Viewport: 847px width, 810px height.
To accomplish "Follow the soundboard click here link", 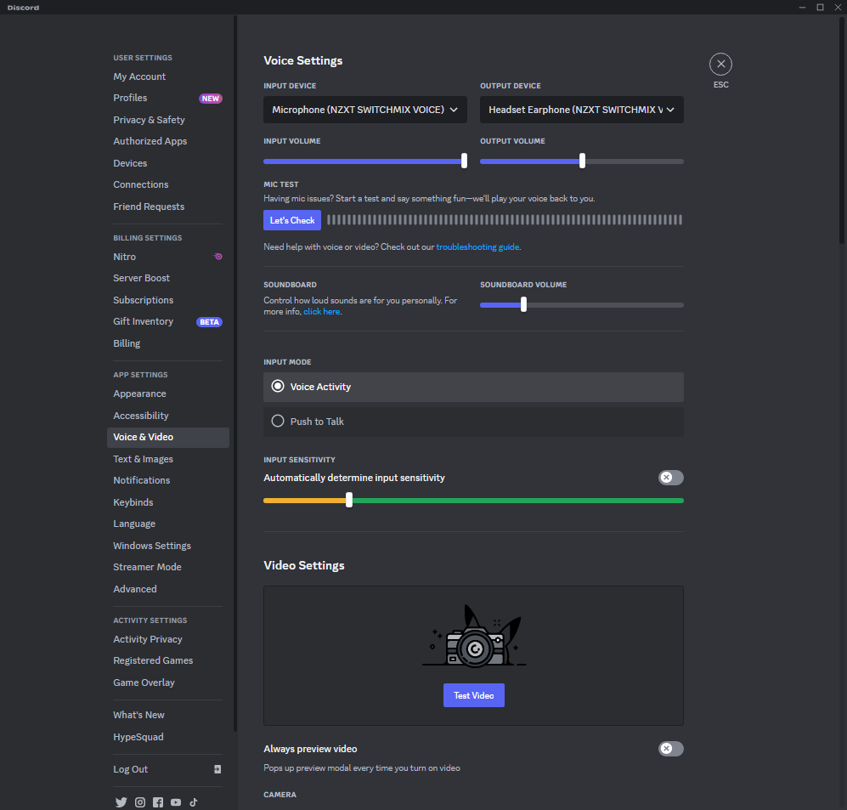I will pos(321,312).
